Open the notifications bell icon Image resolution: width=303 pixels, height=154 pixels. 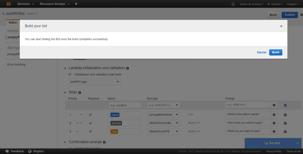[233, 4]
